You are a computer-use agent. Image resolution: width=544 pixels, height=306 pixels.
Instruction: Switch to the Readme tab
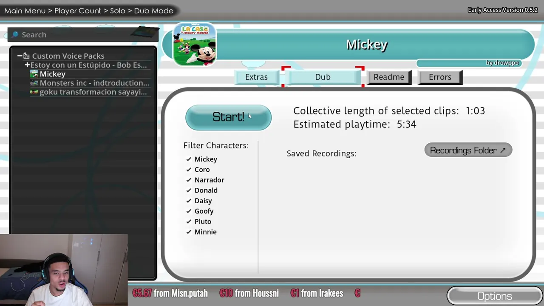(x=389, y=77)
